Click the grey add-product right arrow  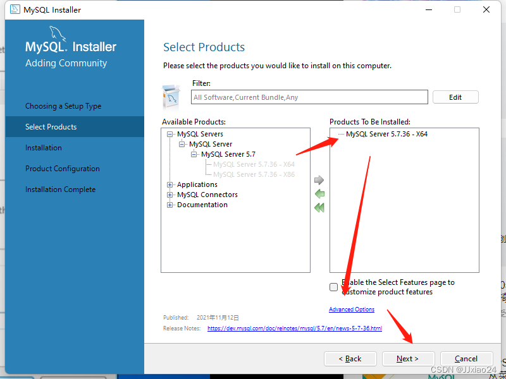319,180
